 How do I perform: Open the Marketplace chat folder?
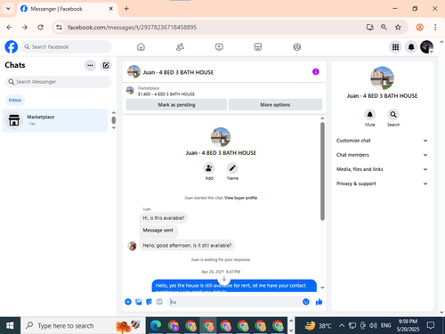pos(55,120)
